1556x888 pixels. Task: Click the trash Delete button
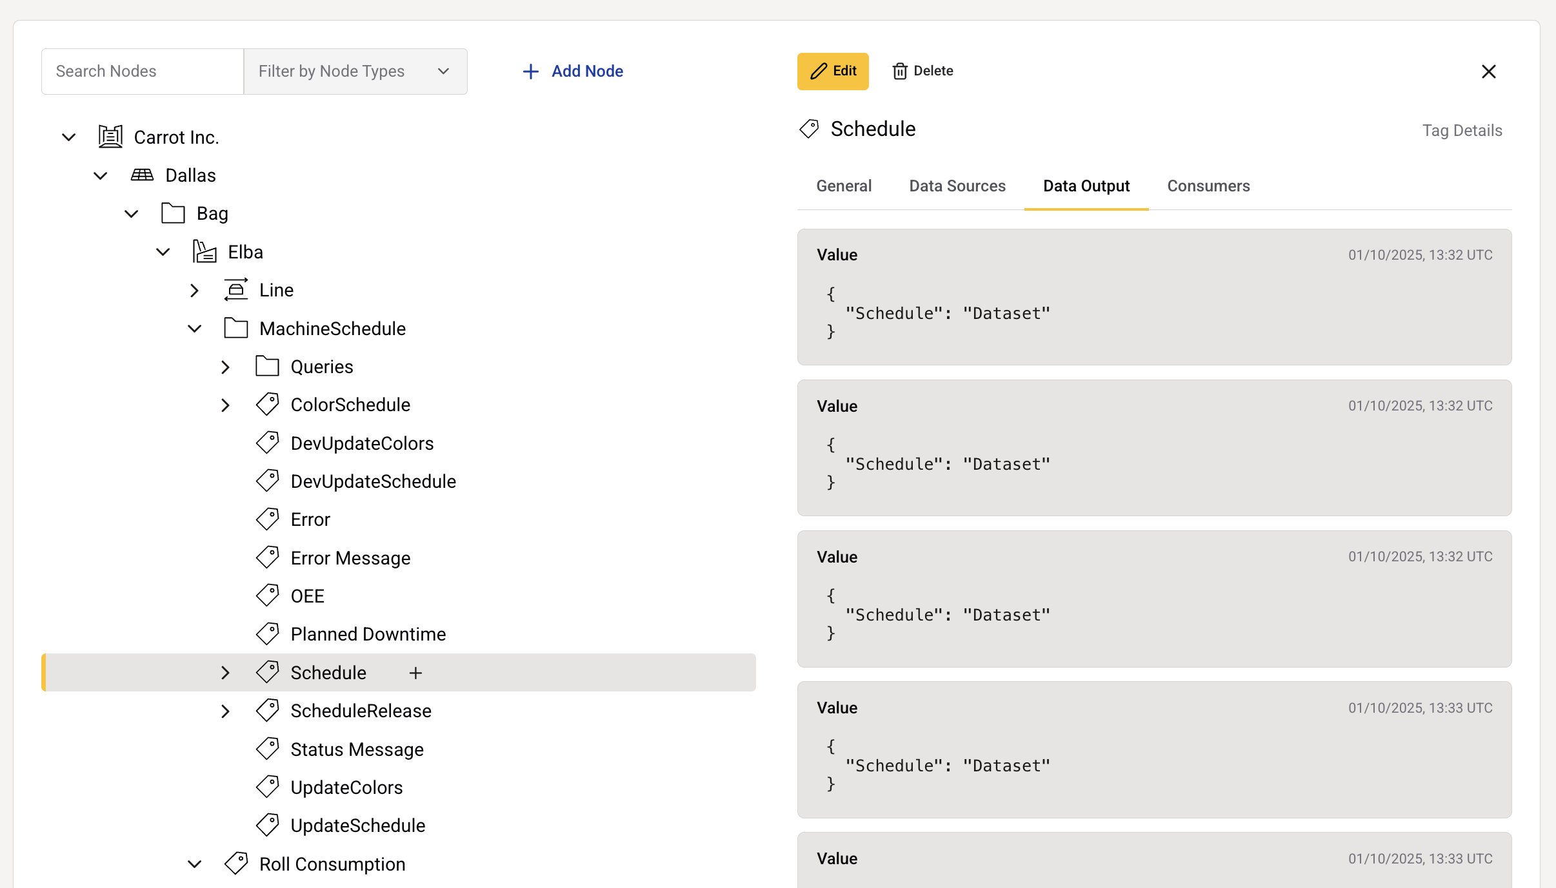(x=923, y=71)
